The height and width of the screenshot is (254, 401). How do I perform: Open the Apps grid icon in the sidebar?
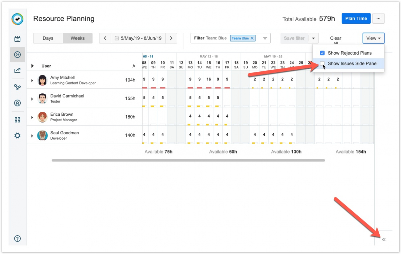pos(17,120)
